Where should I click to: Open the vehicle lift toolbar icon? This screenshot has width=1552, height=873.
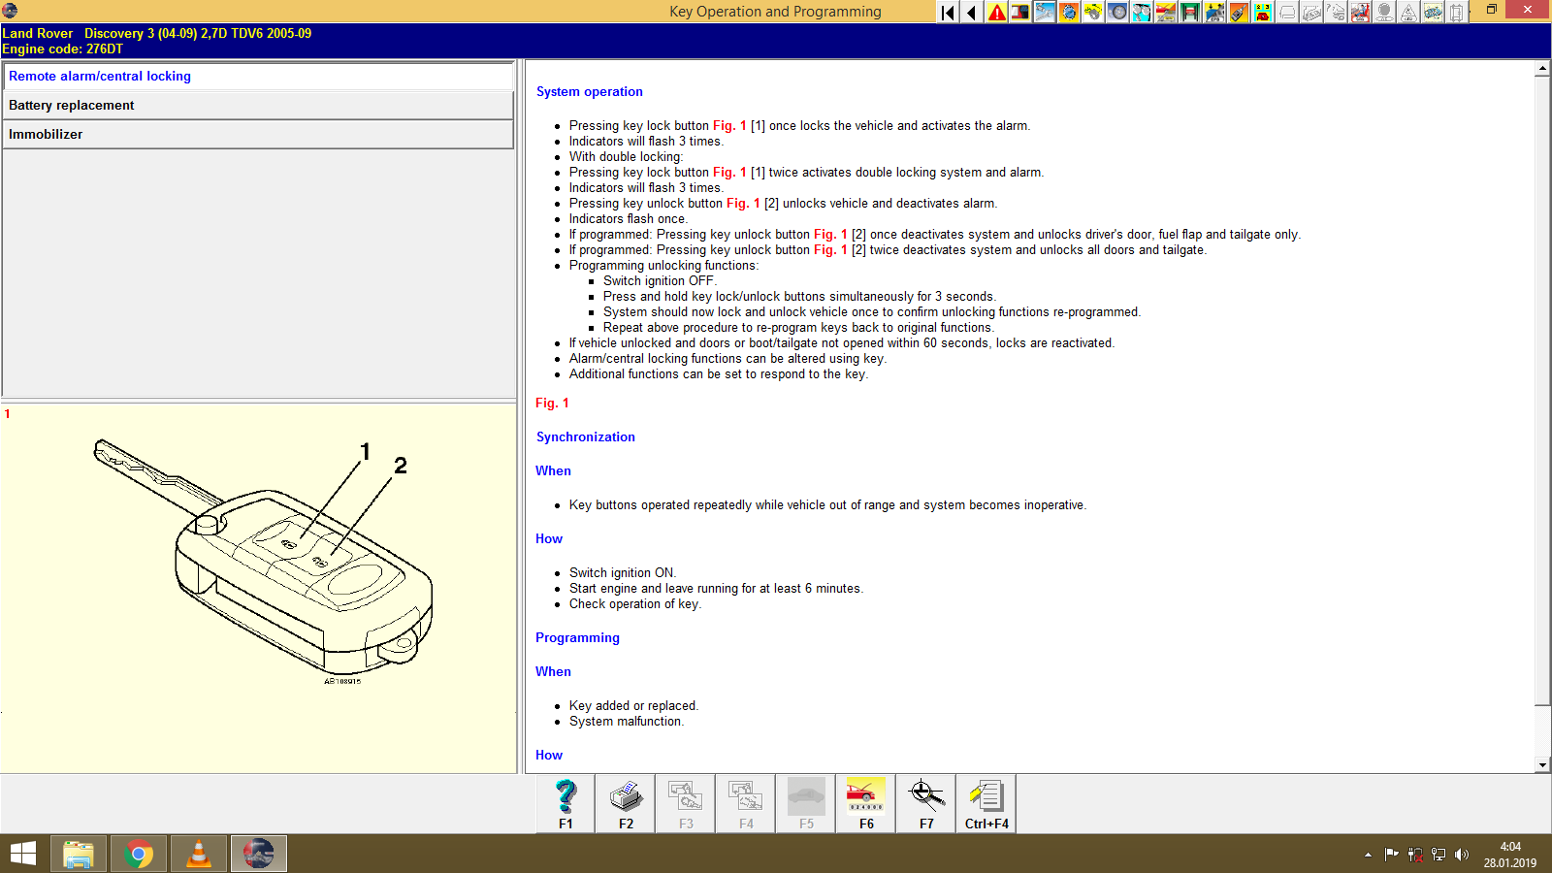coord(1189,12)
